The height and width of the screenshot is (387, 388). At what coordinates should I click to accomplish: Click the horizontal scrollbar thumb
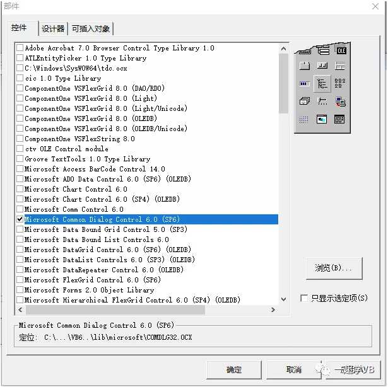pos(115,309)
